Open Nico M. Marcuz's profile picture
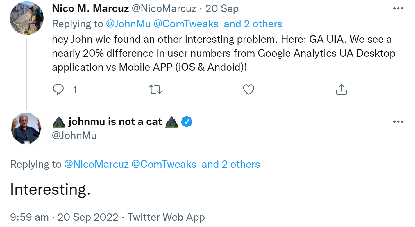The image size is (415, 227). (x=26, y=18)
